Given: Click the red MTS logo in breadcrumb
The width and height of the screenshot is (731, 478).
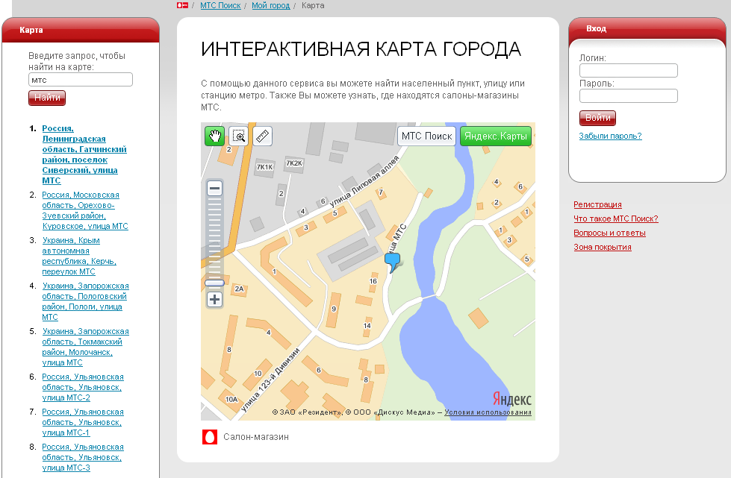Looking at the screenshot, I should pyautogui.click(x=182, y=5).
